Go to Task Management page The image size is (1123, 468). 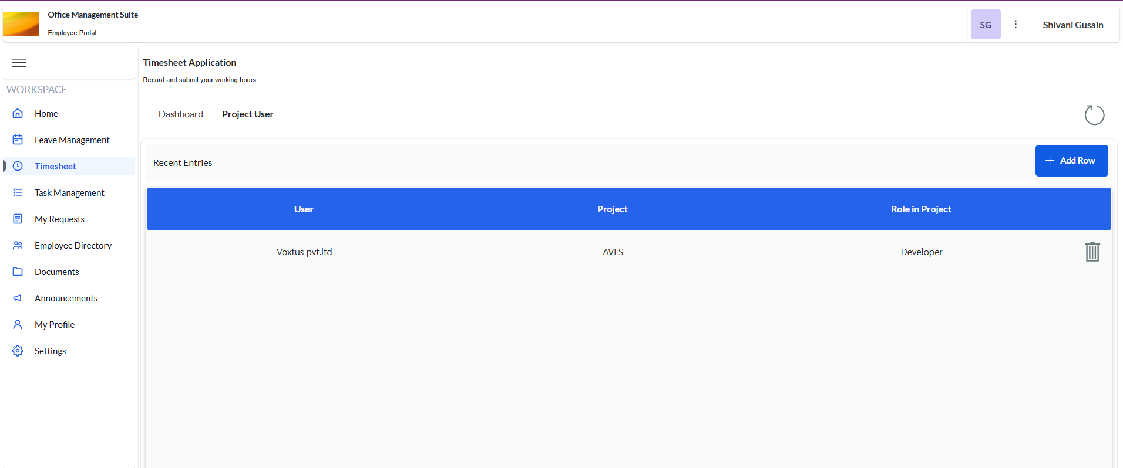pyautogui.click(x=69, y=192)
